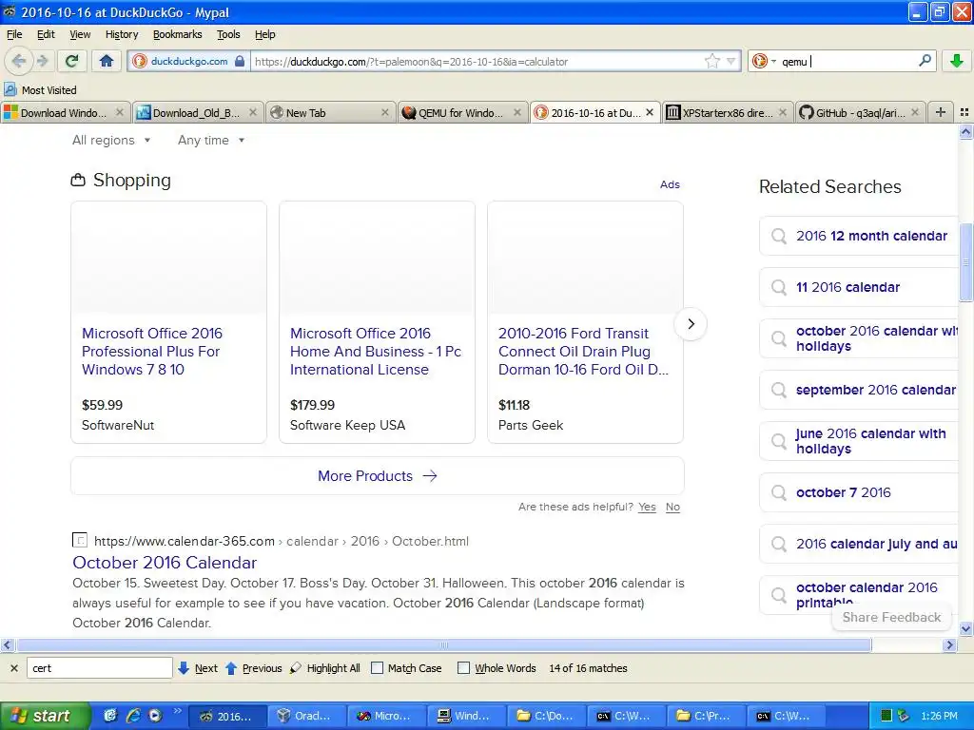This screenshot has height=730, width=974.
Task: Close the Download Windo... tab
Action: 120,112
